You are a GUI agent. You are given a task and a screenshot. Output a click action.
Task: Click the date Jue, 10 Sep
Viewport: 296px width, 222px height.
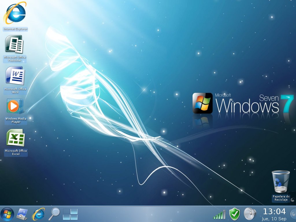274,219
